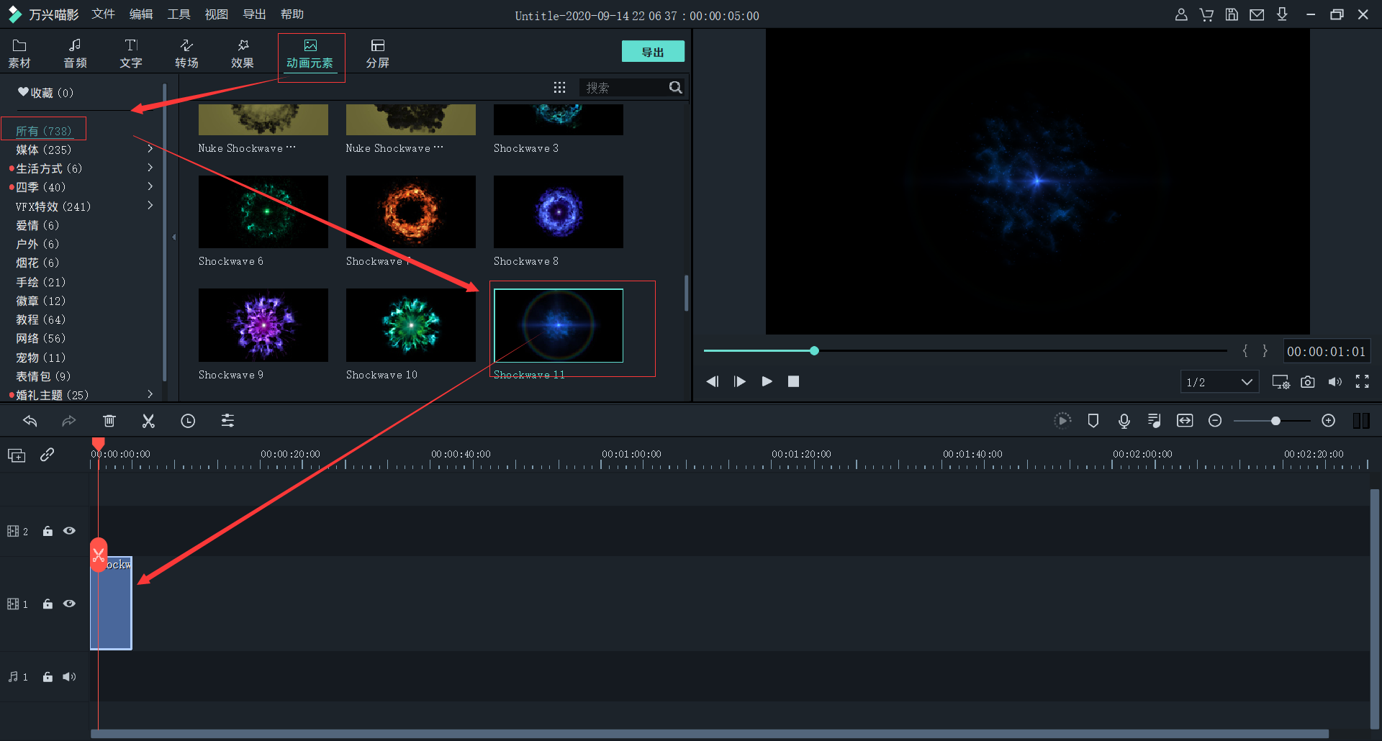Viewport: 1382px width, 741px height.
Task: Mute audio track 1 speaker icon
Action: pyautogui.click(x=69, y=677)
